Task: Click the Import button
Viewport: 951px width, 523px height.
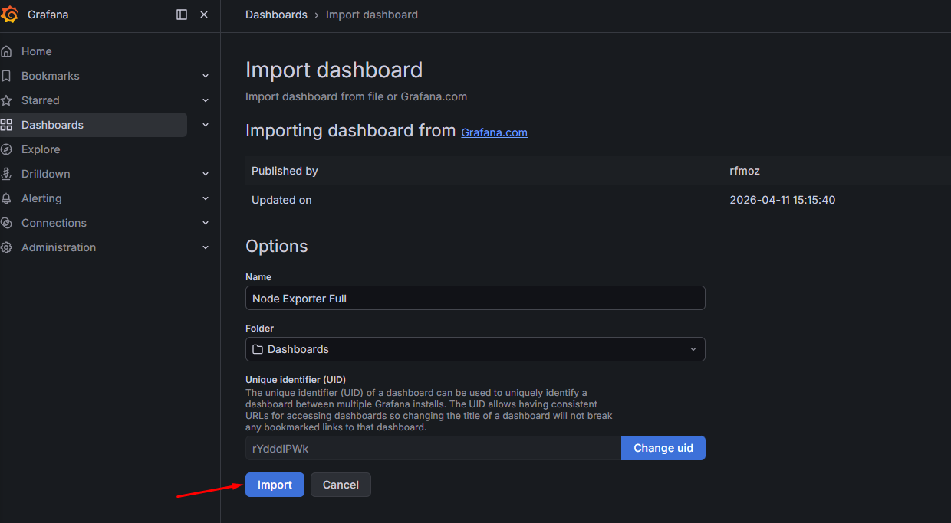Action: tap(275, 485)
